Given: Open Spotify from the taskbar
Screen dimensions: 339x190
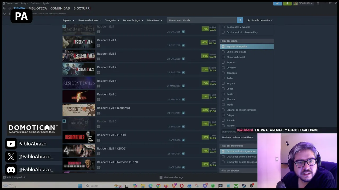Looking at the screenshot, I should coord(213,186).
